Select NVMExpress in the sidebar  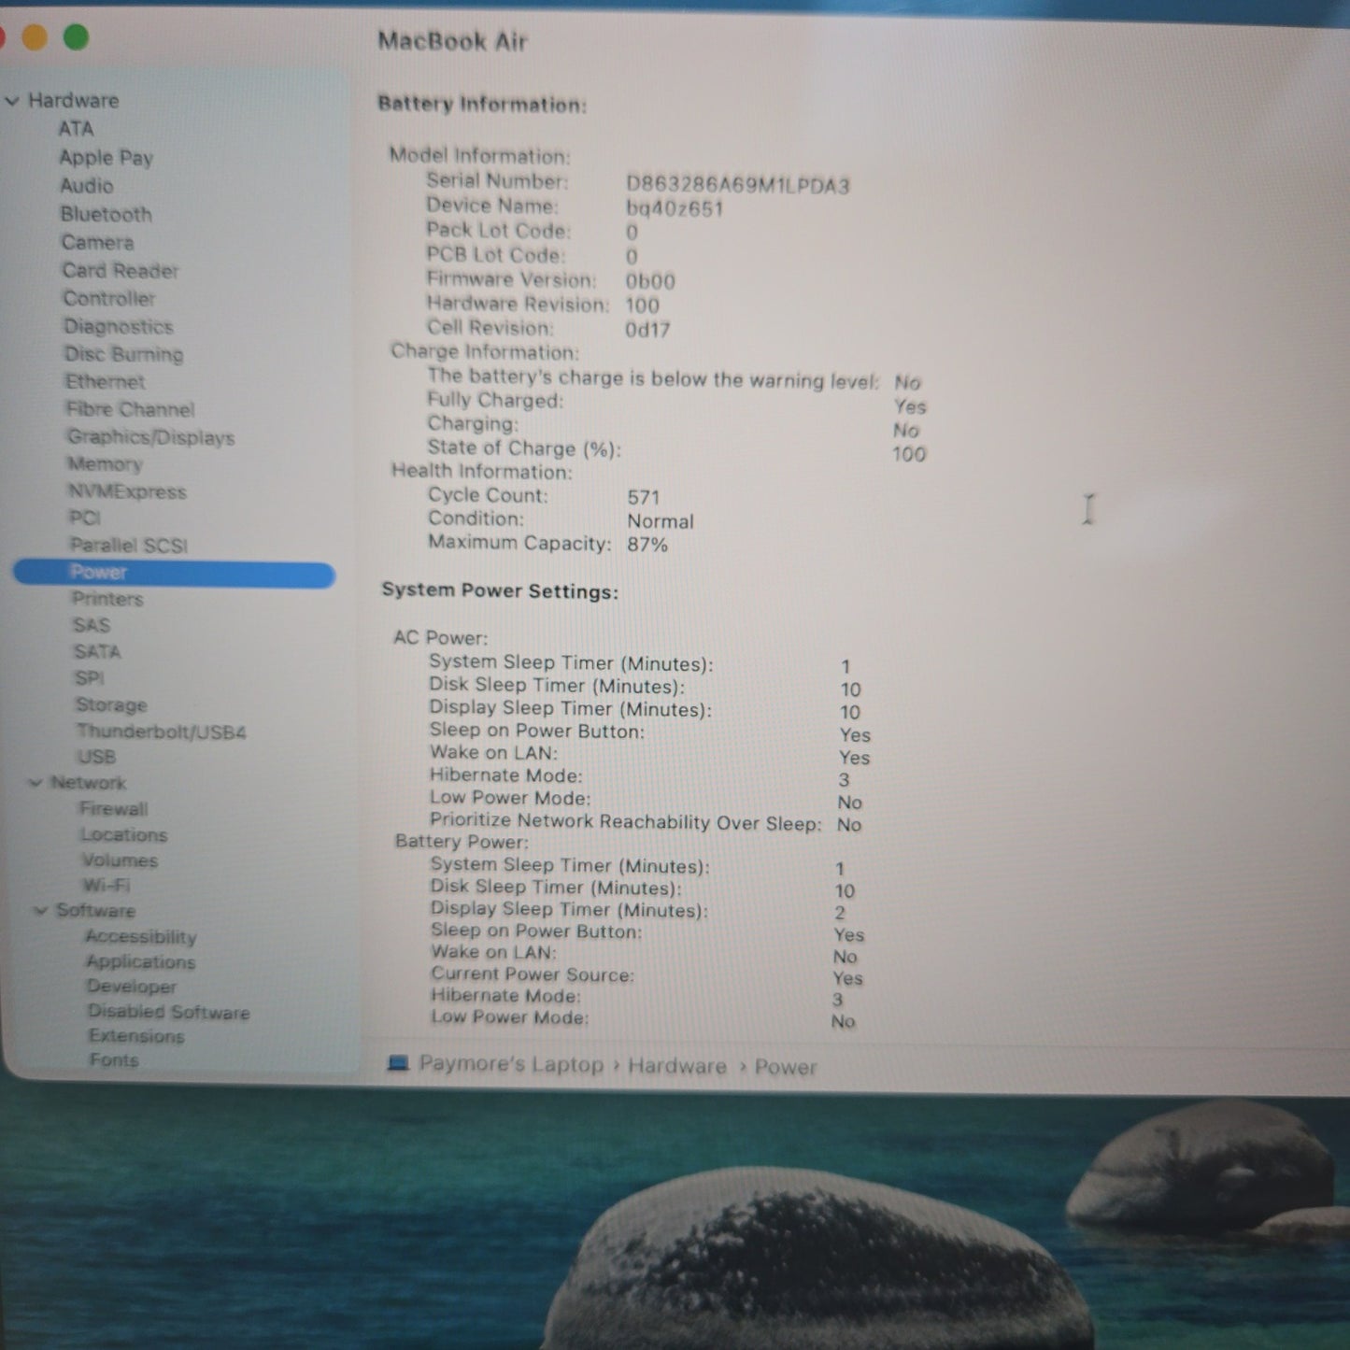click(127, 491)
